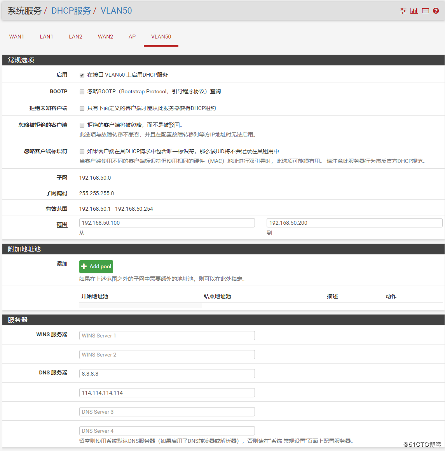Open DHCP服务 breadcrumb link
This screenshot has width=445, height=451.
click(71, 10)
